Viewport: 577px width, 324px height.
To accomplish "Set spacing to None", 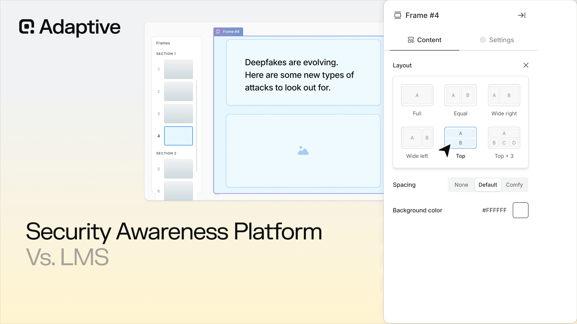I will (461, 185).
